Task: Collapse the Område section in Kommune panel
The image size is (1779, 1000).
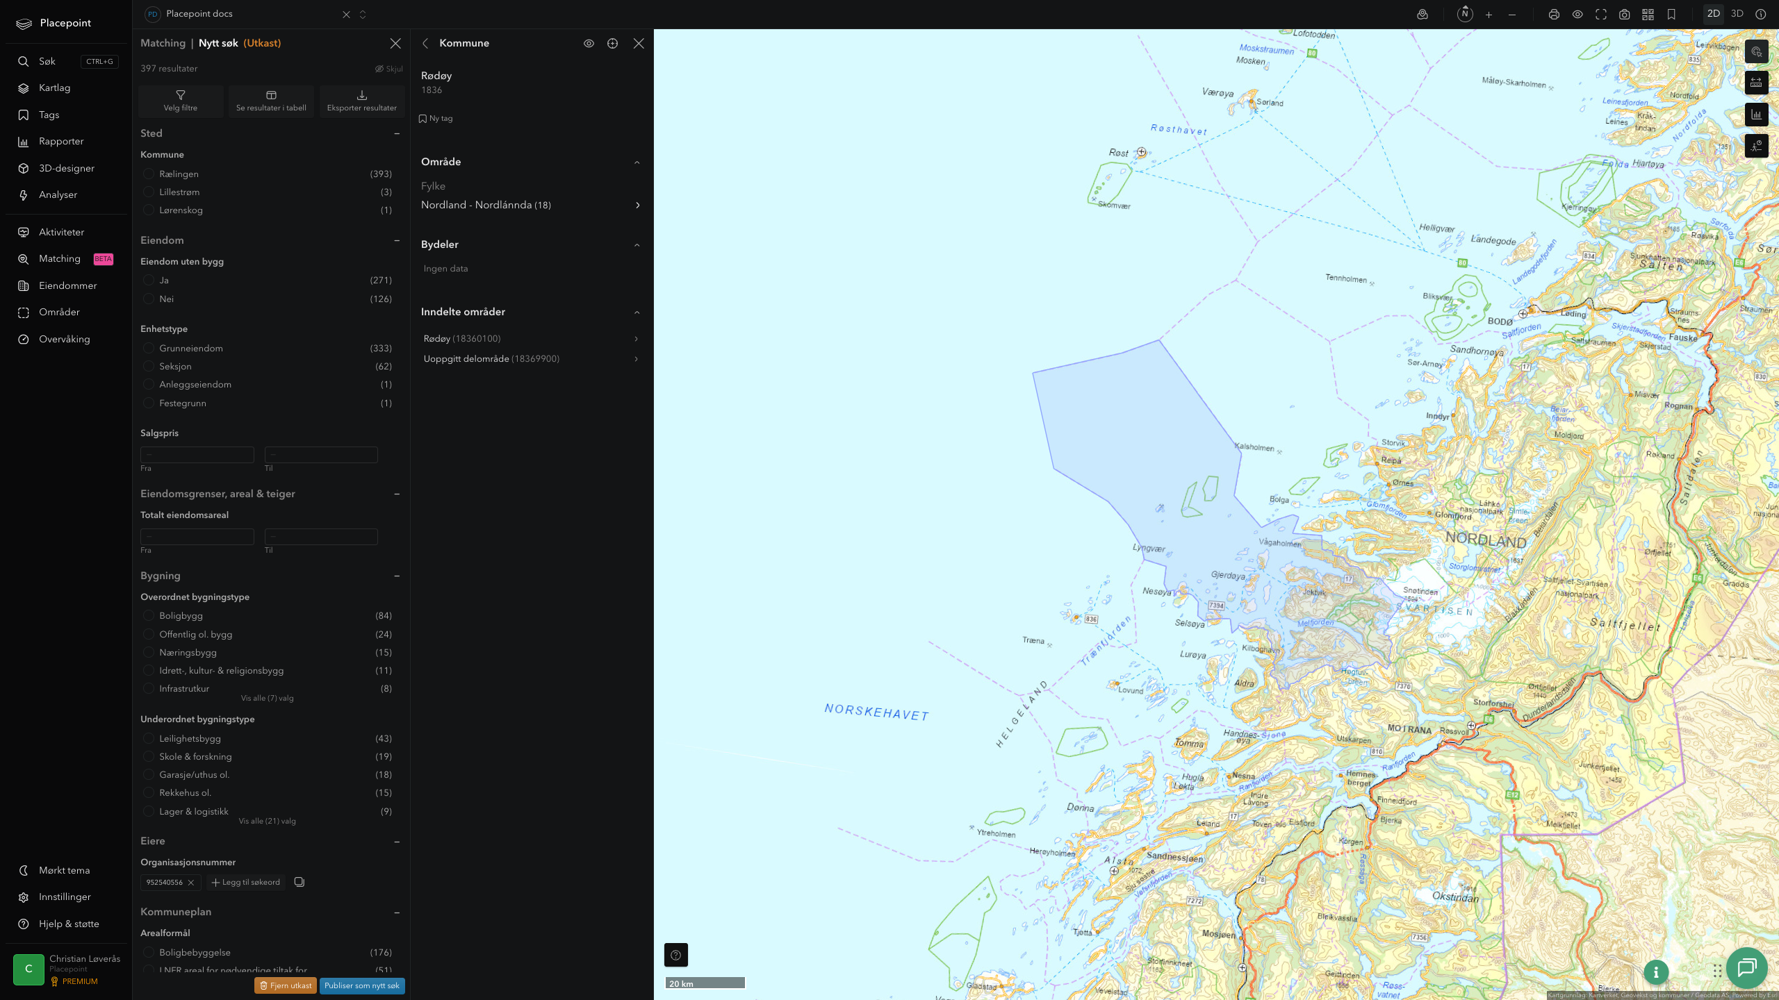Action: click(637, 162)
